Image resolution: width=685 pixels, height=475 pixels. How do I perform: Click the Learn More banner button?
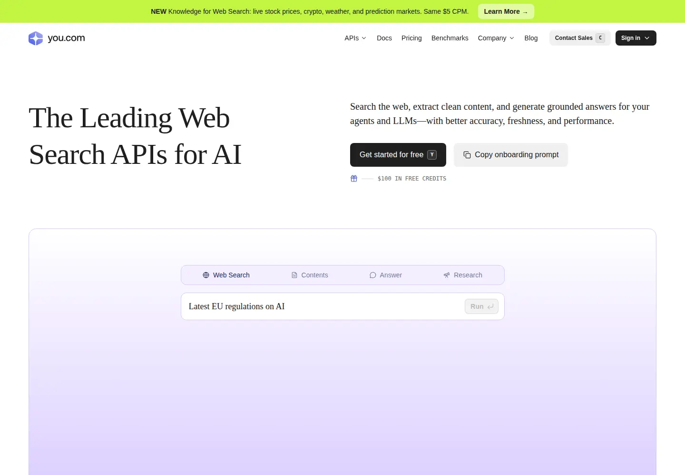(x=506, y=11)
